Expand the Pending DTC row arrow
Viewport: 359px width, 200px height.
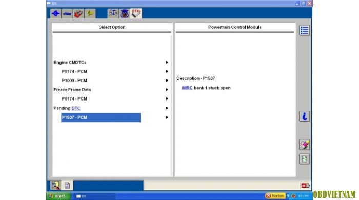[167, 108]
